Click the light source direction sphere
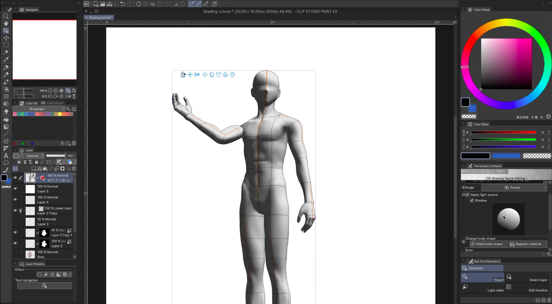The width and height of the screenshot is (552, 304). pyautogui.click(x=509, y=219)
